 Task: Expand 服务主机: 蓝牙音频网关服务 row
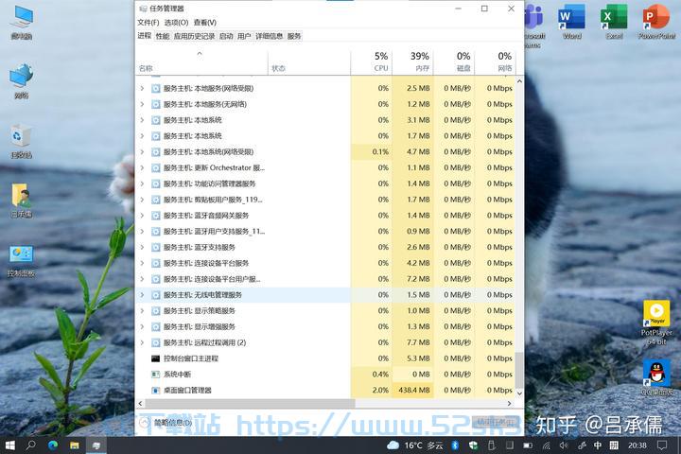[142, 216]
